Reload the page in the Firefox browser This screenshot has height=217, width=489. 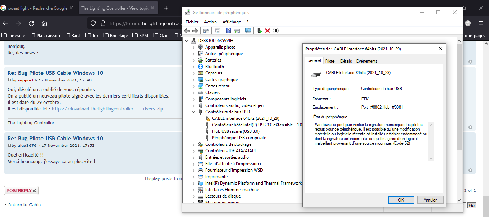click(31, 23)
